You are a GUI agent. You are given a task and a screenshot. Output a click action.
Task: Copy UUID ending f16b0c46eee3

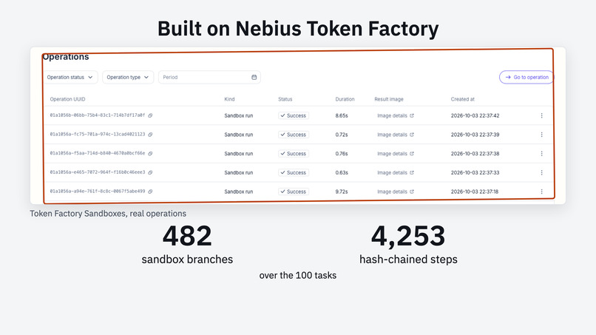(x=150, y=172)
